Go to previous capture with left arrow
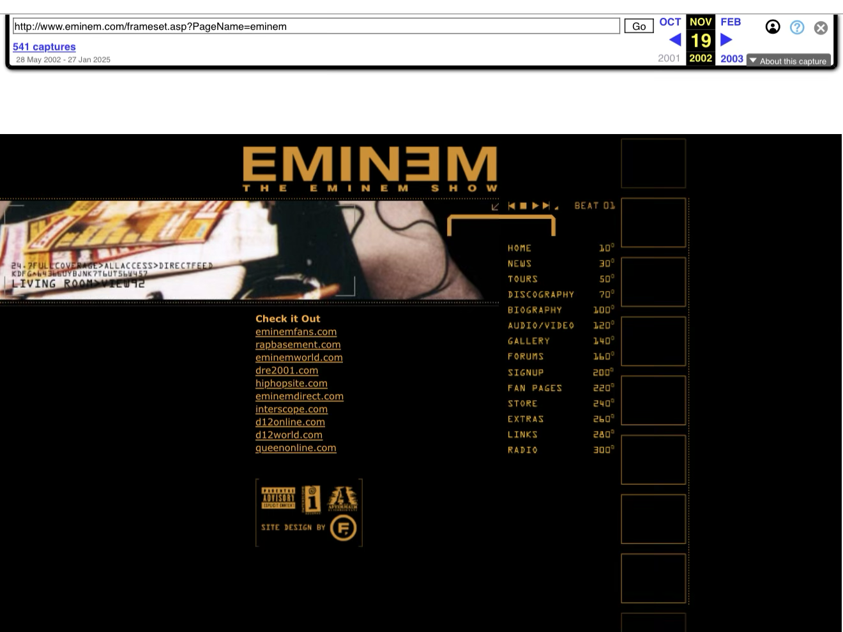Image resolution: width=843 pixels, height=632 pixels. (674, 40)
